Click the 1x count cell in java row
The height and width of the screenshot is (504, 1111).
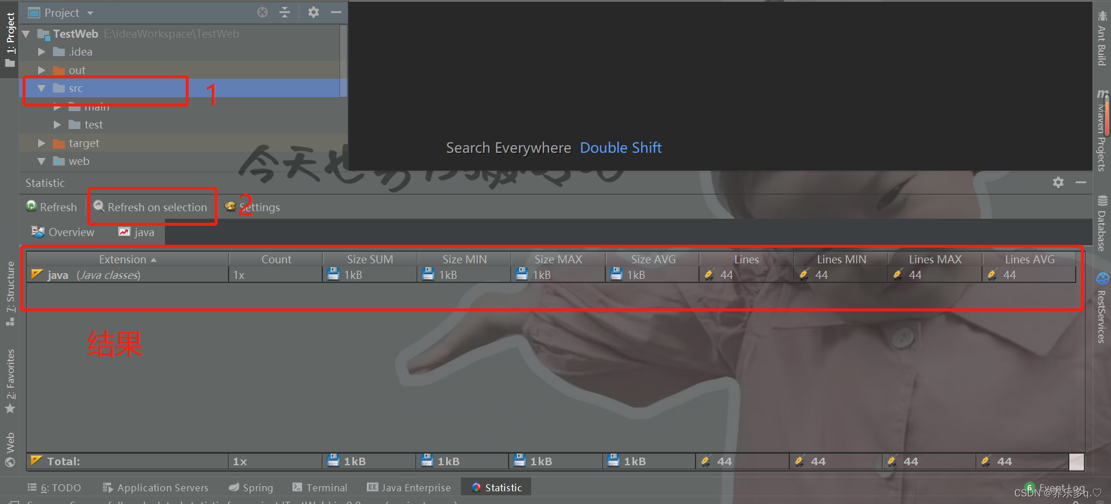point(275,275)
